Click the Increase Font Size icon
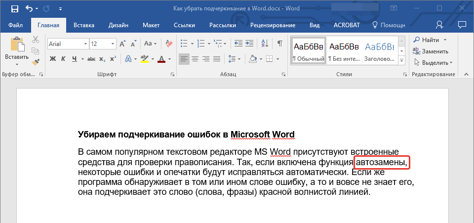Screen dimensions: 474x223 click(x=121, y=44)
